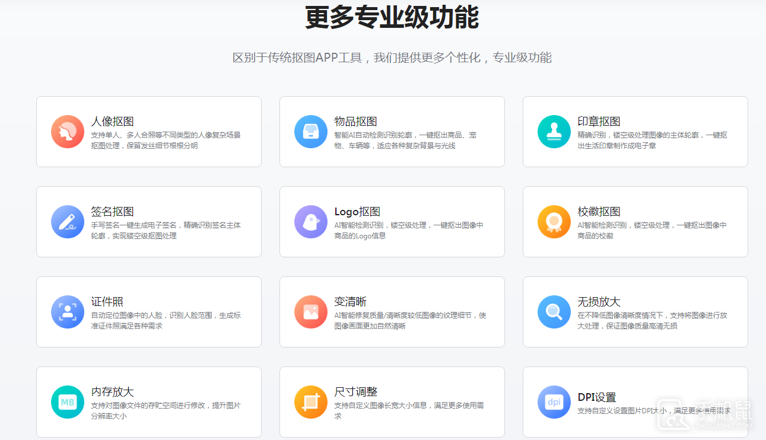766x440 pixels.
Task: Open the 人像抠图 feature card
Action: pos(148,132)
